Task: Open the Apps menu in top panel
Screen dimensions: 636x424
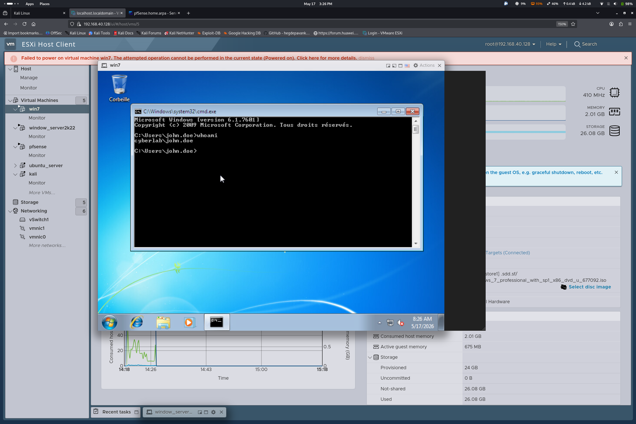Action: pyautogui.click(x=30, y=4)
